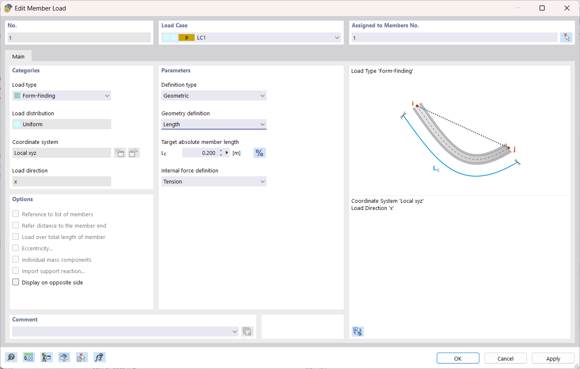Open the Load Case dropdown
The height and width of the screenshot is (369, 580).
click(x=337, y=37)
